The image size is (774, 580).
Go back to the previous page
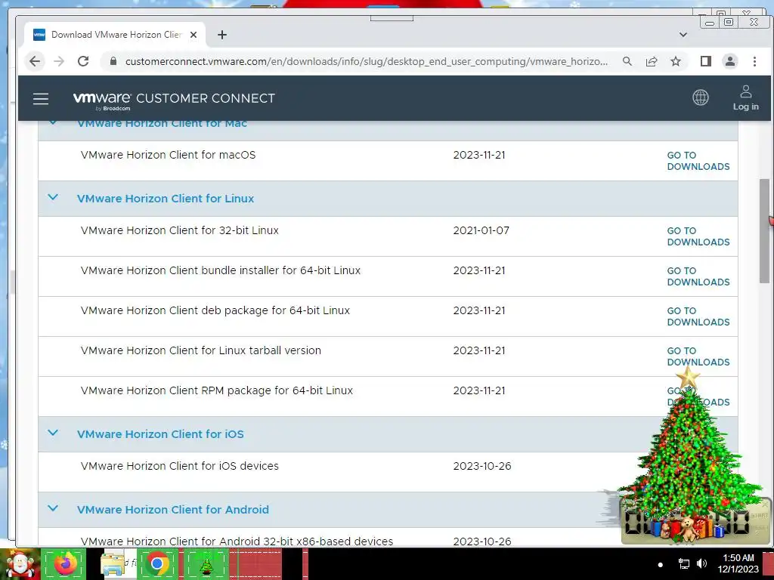coord(35,61)
